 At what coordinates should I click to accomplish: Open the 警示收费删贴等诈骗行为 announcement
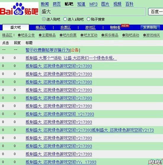click(48, 50)
